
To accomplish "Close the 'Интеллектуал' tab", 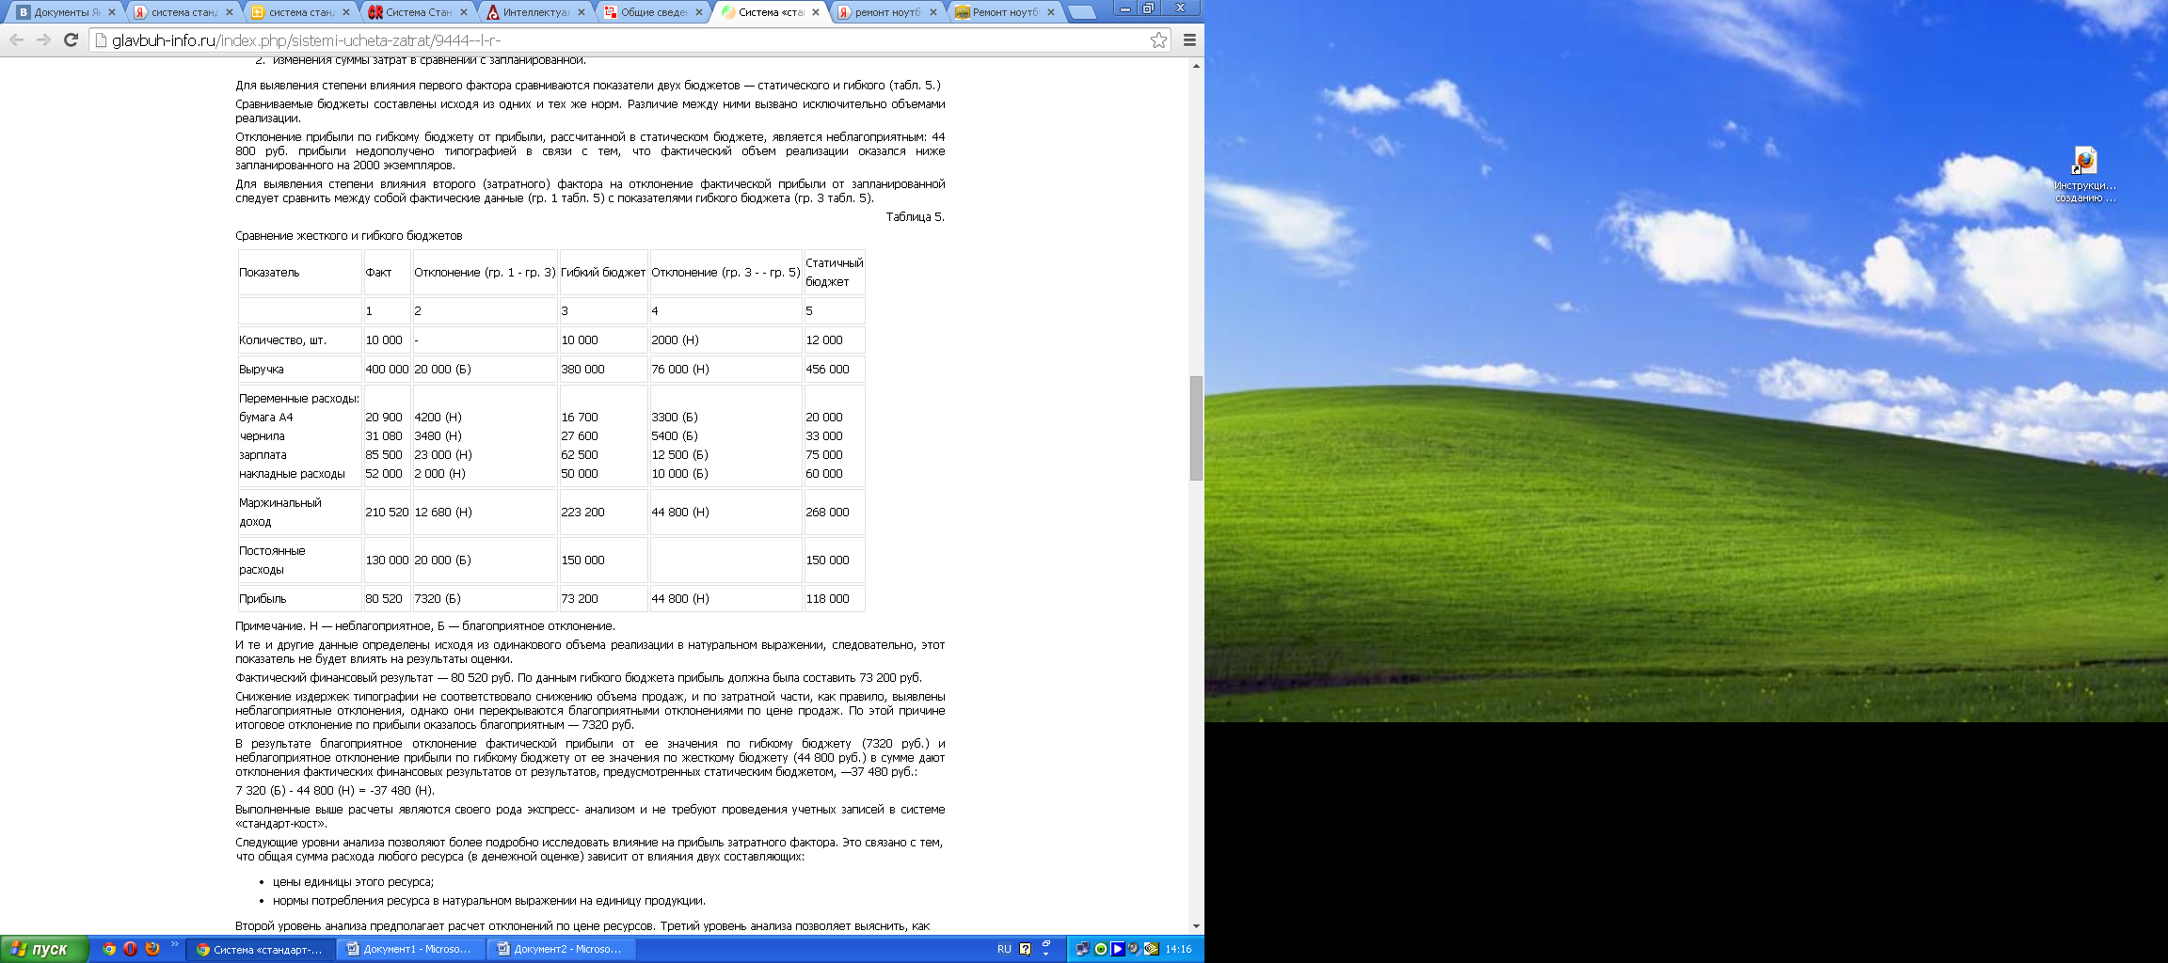I will coord(581,12).
